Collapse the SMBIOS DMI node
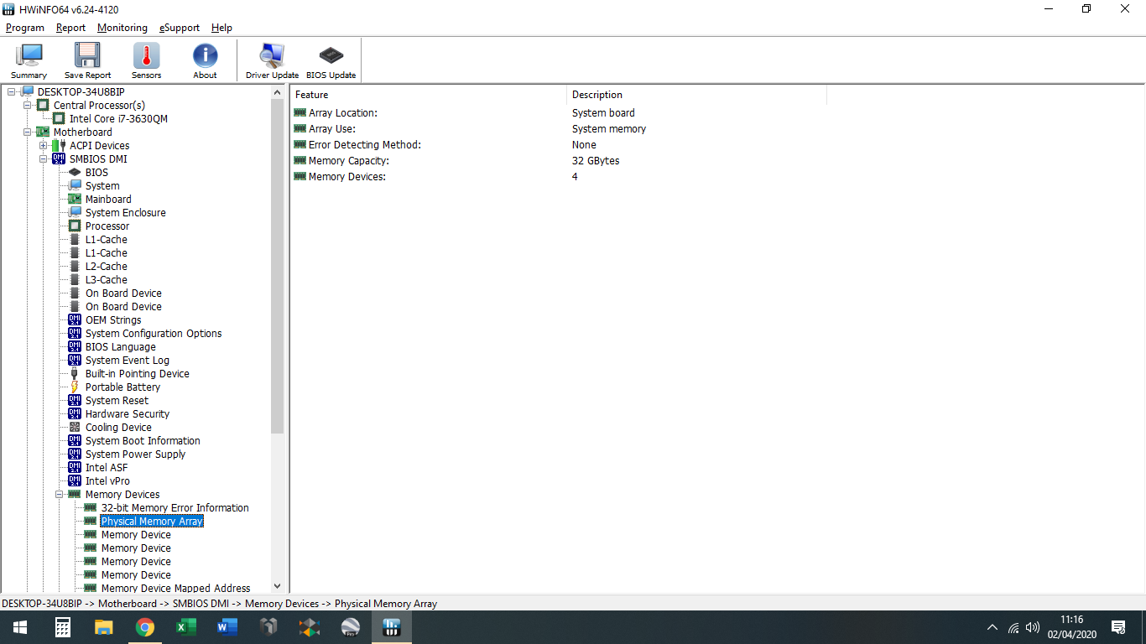Viewport: 1146px width, 644px height. 43,158
